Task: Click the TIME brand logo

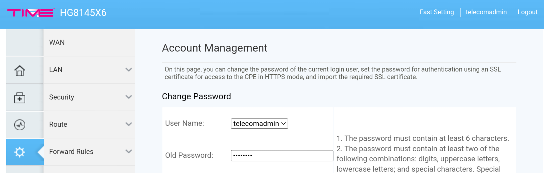Action: [x=30, y=13]
